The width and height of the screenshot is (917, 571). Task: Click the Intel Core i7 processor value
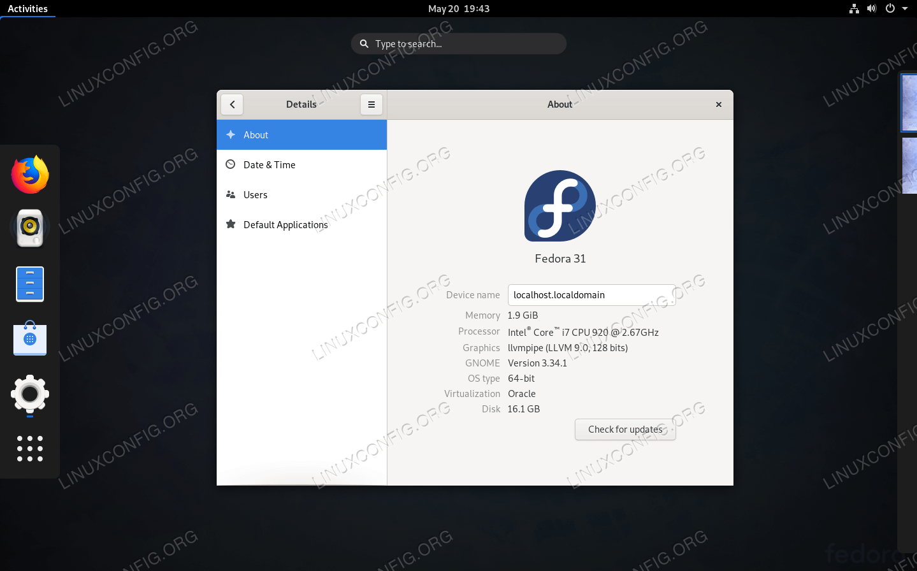tap(583, 332)
